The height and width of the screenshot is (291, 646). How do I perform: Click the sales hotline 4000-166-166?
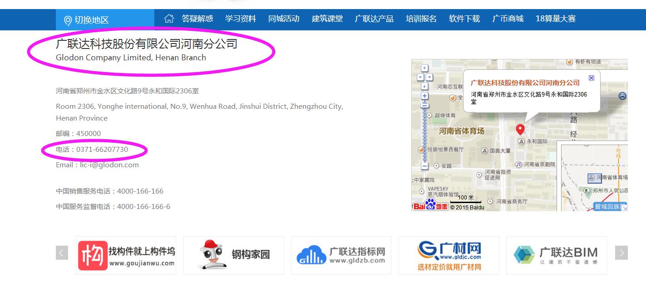pyautogui.click(x=140, y=191)
